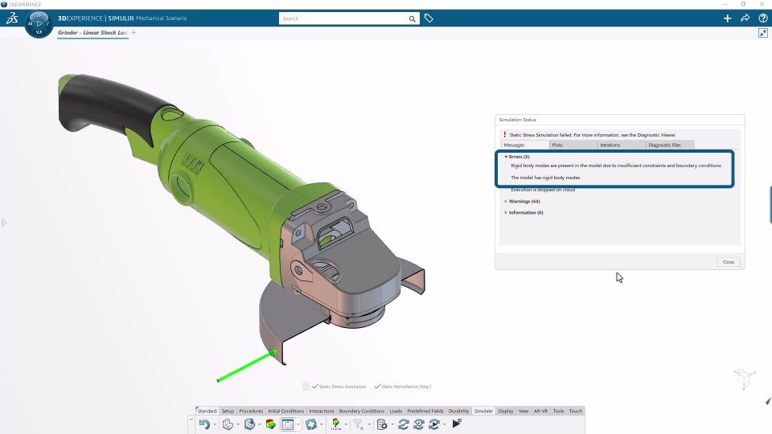Click the tag icon beside search
772x434 pixels.
click(x=429, y=18)
